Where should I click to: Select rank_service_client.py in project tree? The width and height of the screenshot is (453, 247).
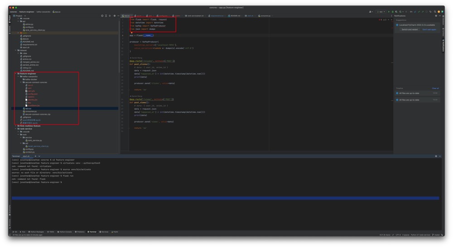pos(34,30)
